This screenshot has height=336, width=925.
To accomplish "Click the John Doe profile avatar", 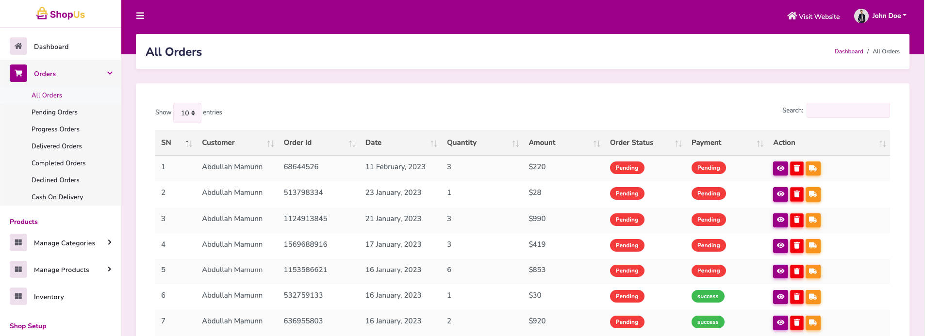I will point(861,16).
